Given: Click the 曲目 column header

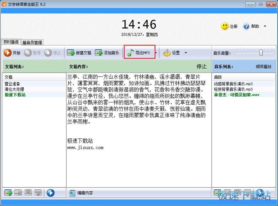Looking at the screenshot, I should [x=244, y=77].
